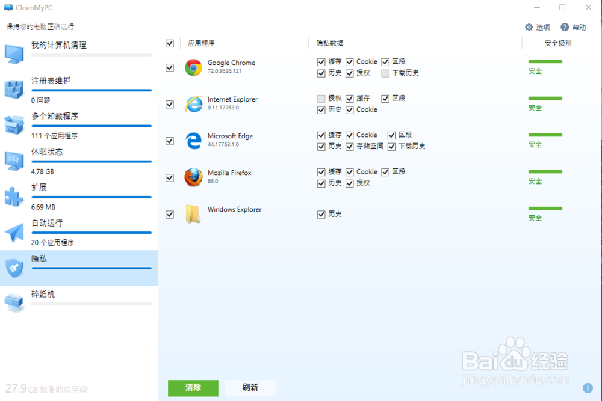Viewport: 602px width, 401px height.
Task: Click the 安全级别 column header
Action: pyautogui.click(x=558, y=43)
